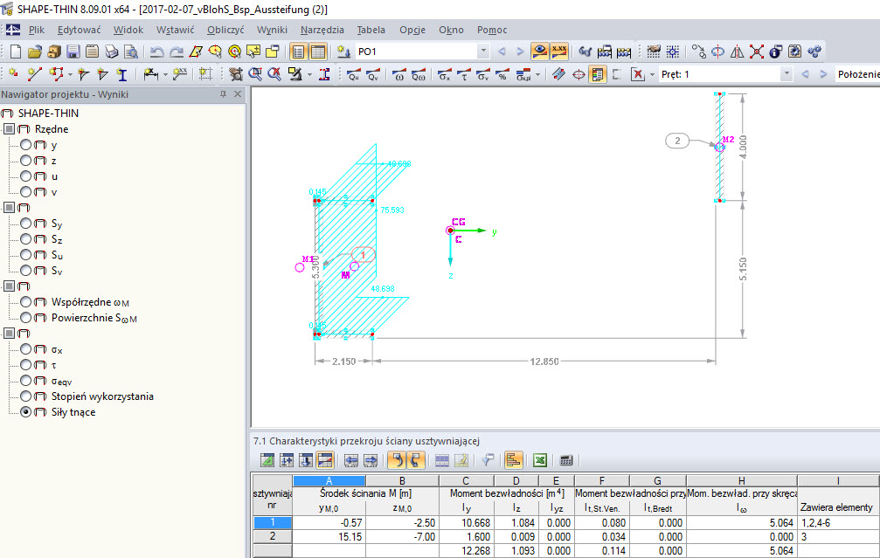Click the Redo arrow icon

177,52
